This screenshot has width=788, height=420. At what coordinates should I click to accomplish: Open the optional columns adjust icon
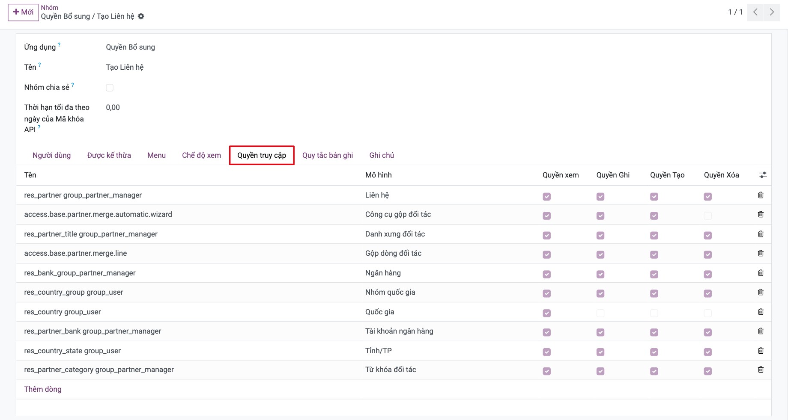click(x=763, y=175)
